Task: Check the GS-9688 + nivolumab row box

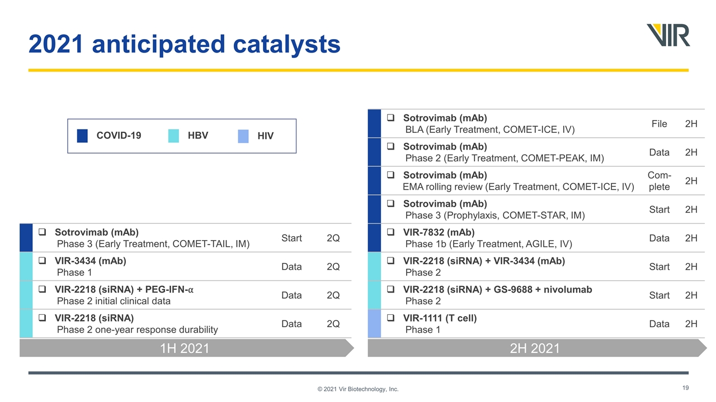Action: [x=391, y=289]
